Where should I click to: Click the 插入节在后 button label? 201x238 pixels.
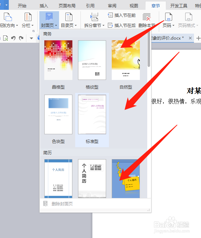tap(125, 25)
